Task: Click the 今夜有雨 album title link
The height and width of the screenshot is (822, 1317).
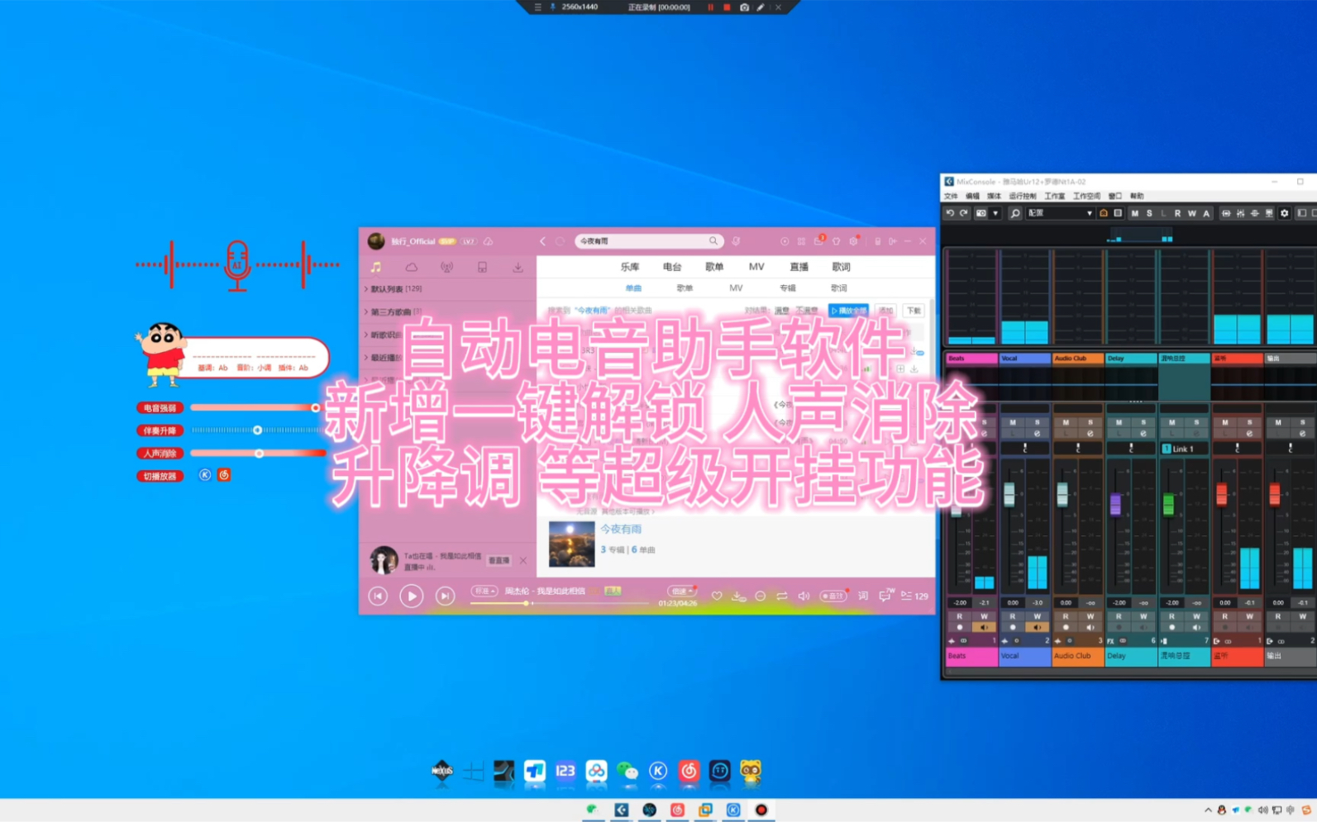Action: point(621,529)
